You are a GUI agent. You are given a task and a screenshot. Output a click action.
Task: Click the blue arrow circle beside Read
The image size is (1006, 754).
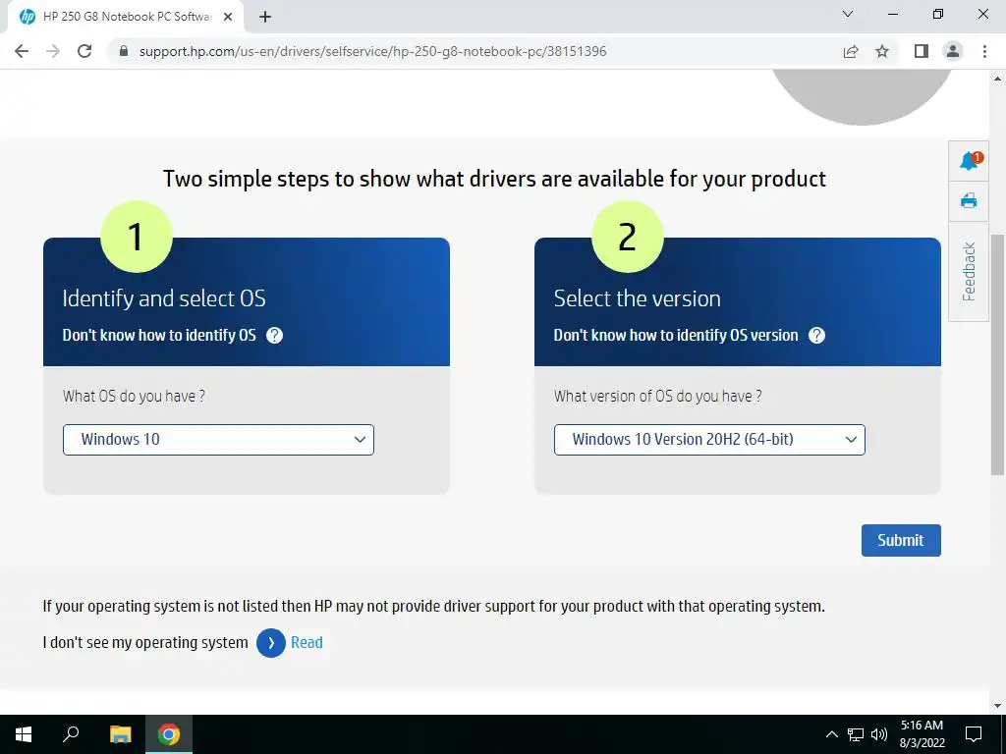pyautogui.click(x=271, y=642)
